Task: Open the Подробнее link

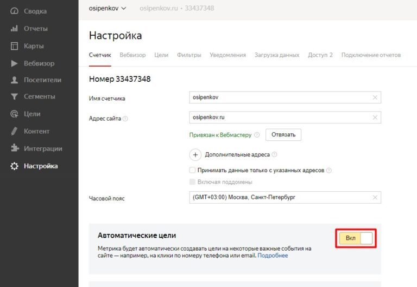Action: 273,256
